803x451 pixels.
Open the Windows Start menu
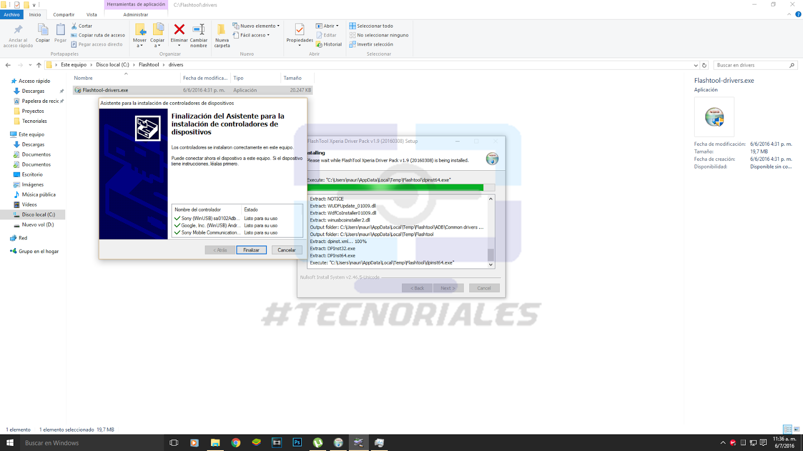(10, 442)
